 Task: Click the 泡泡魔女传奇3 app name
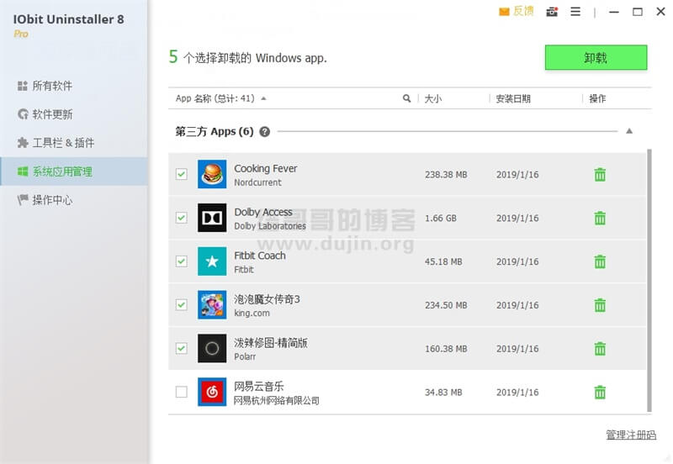[x=267, y=299]
